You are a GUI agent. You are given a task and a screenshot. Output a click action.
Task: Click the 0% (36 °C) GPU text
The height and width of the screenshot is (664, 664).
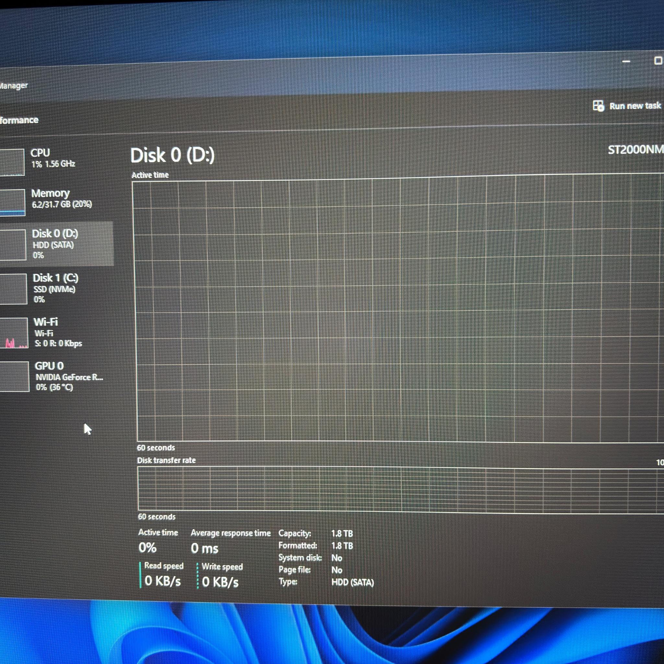point(54,387)
